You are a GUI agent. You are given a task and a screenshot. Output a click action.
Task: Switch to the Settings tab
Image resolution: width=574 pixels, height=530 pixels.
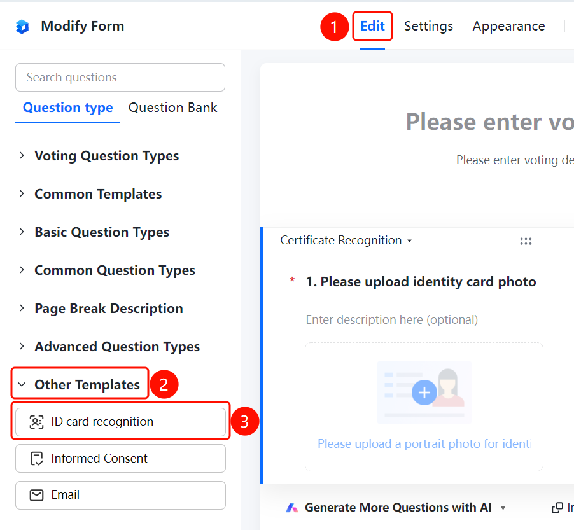(428, 26)
